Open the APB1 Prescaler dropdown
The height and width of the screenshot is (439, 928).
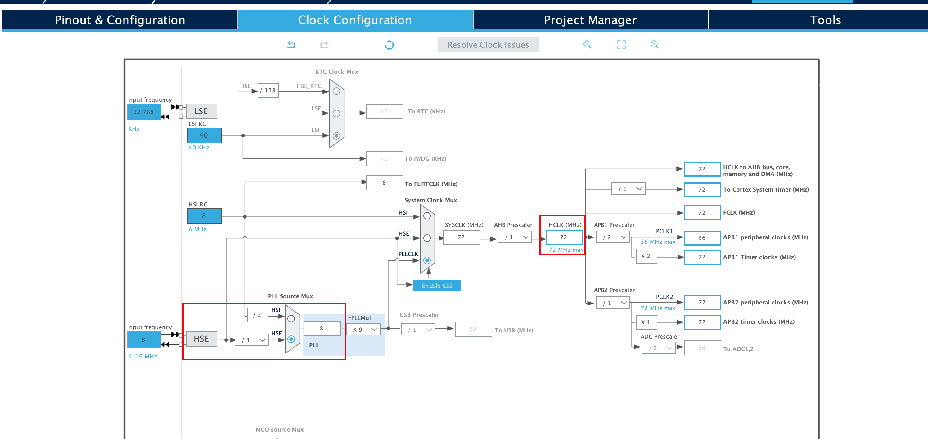pos(613,237)
